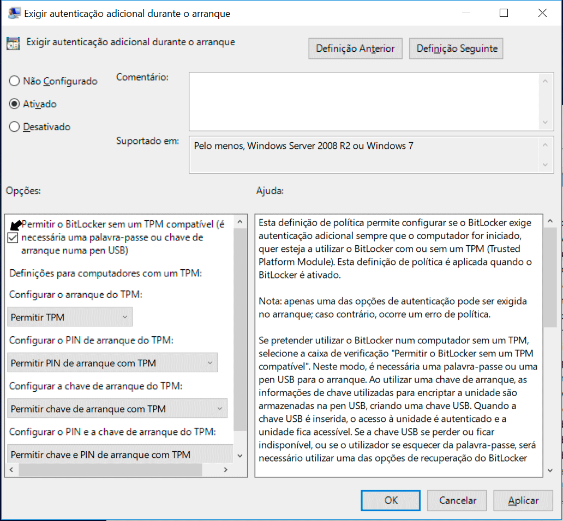The height and width of the screenshot is (521, 563).
Task: Go to Definição Seguinte
Action: pos(457,49)
